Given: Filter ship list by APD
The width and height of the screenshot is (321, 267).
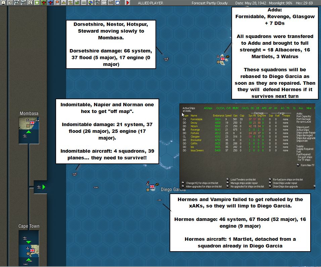Looking at the screenshot, I should tap(264, 108).
